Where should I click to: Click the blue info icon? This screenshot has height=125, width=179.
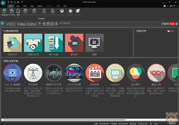pyautogui.click(x=177, y=6)
